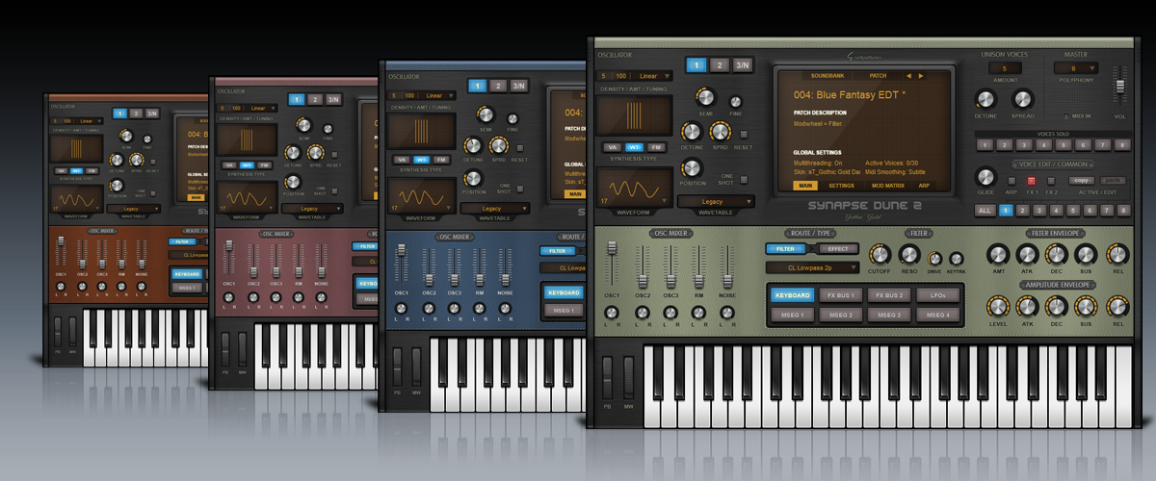Click the OSC1 pan knob on the front synth

click(612, 314)
